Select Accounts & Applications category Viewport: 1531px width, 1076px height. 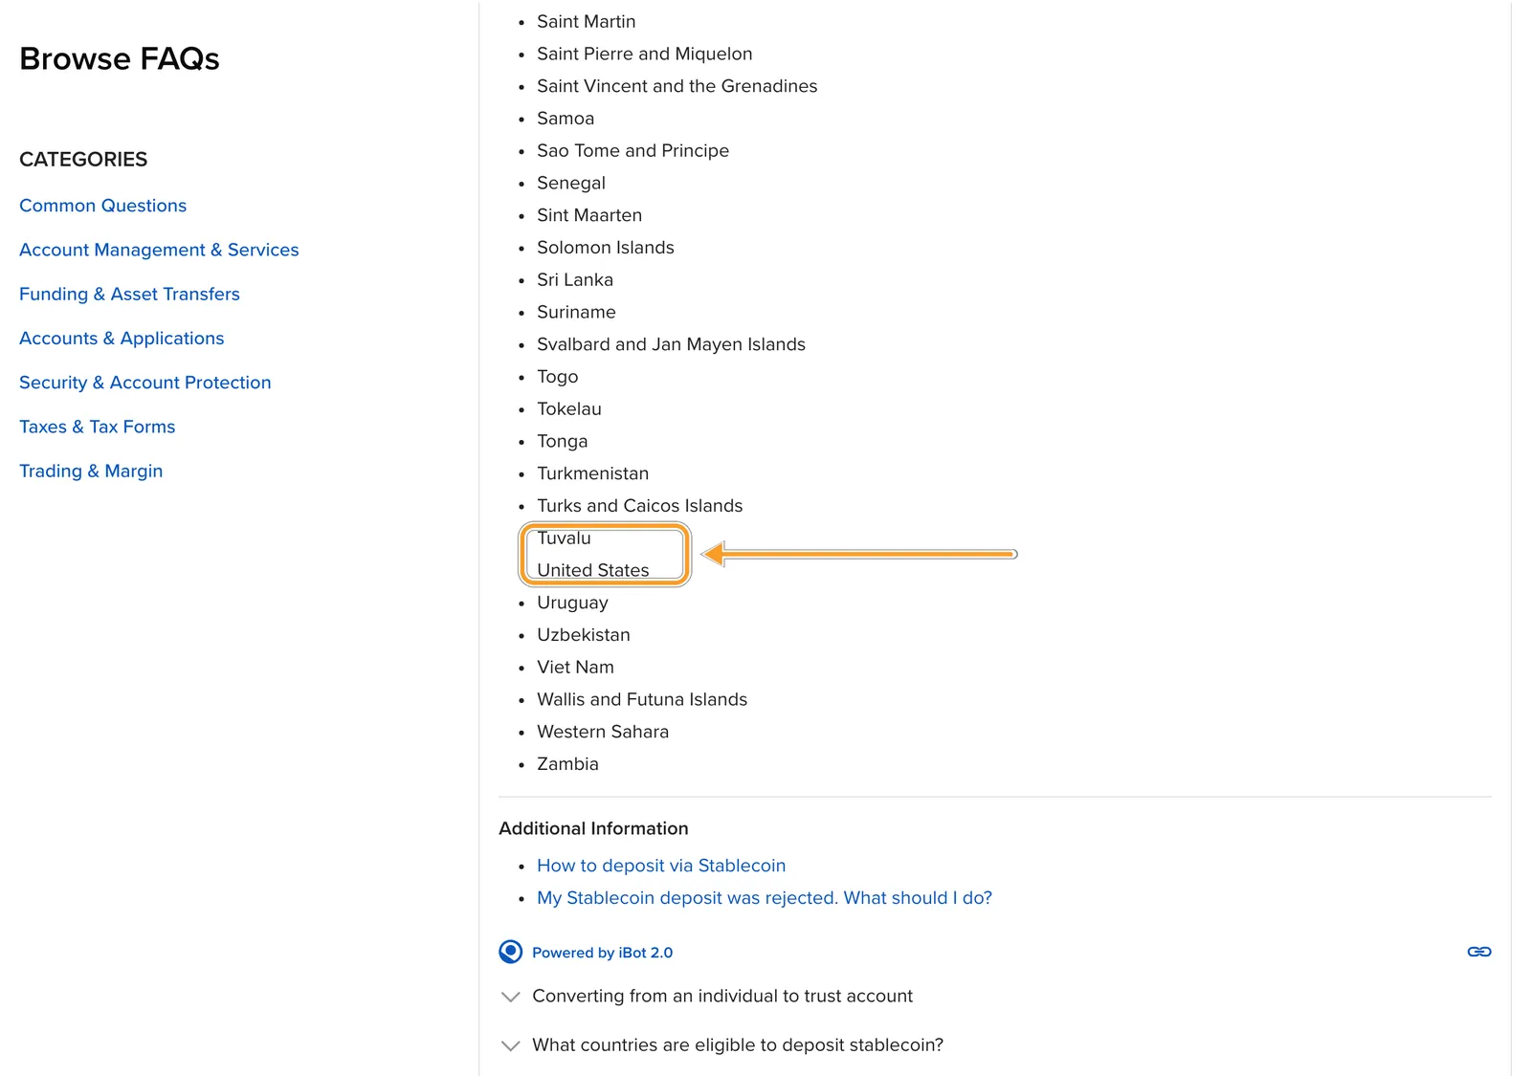(x=122, y=338)
